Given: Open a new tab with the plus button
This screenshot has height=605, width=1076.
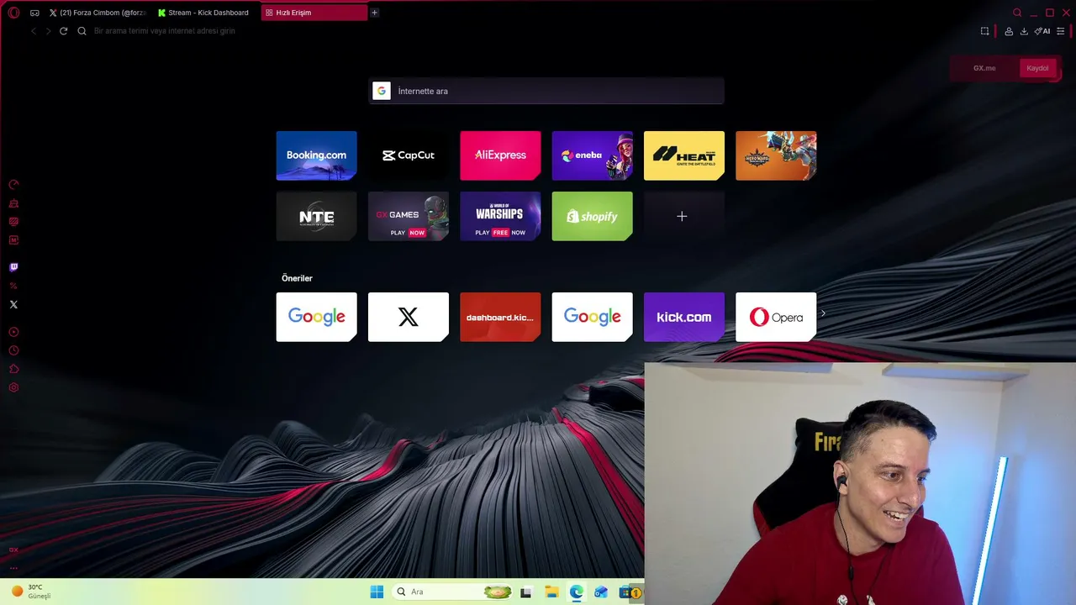Looking at the screenshot, I should pyautogui.click(x=374, y=13).
